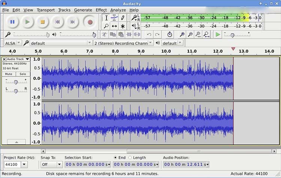Close the Audio Track with X
The height and width of the screenshot is (178, 281).
pos(4,59)
